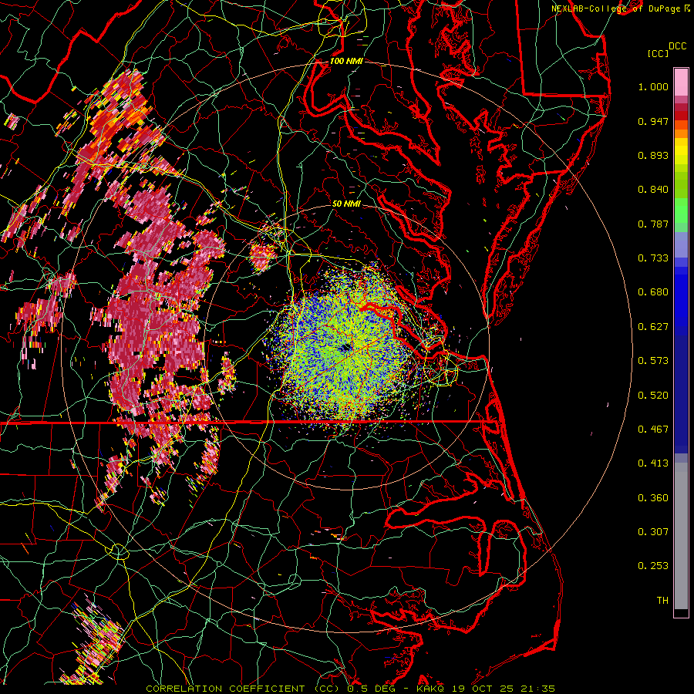This screenshot has width=694, height=694.
Task: Click the 50 NMI range ring label
Action: pyautogui.click(x=346, y=204)
